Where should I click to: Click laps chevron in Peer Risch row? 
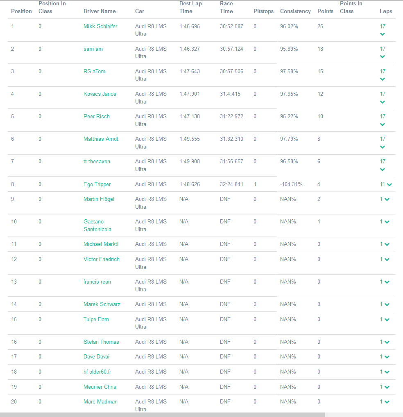point(383,124)
